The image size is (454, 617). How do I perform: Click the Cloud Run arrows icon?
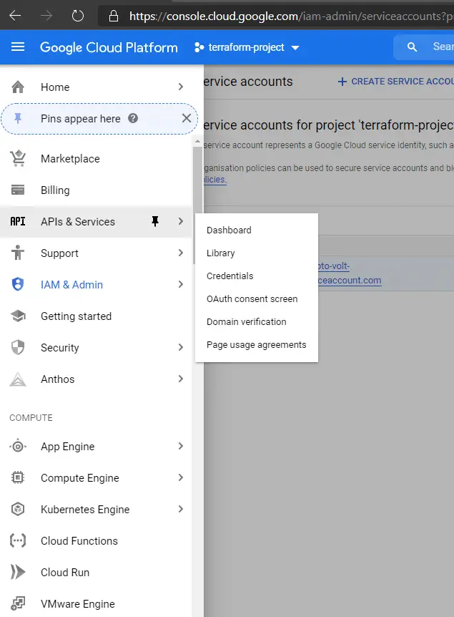18,572
